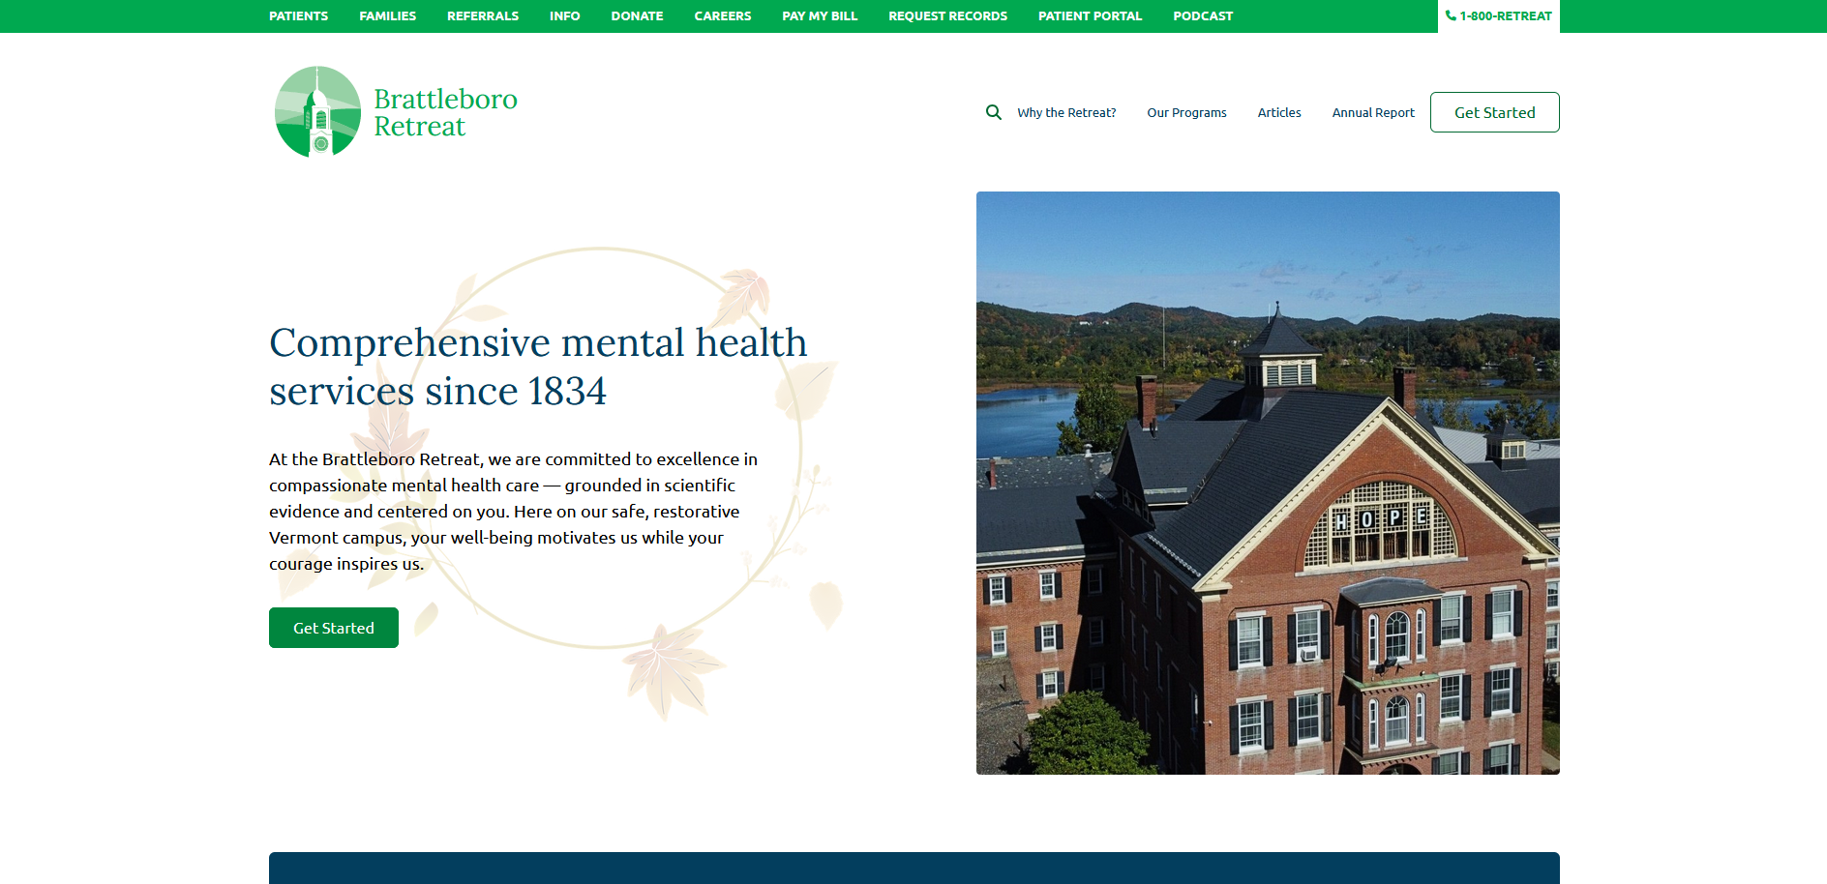Viewport: 1827px width, 884px height.
Task: Click Pay My Bill
Action: [x=820, y=16]
